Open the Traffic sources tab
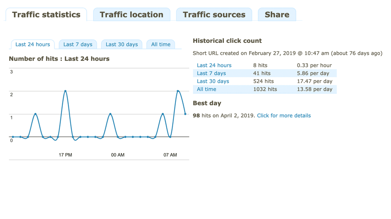The width and height of the screenshot is (391, 219). (x=214, y=15)
